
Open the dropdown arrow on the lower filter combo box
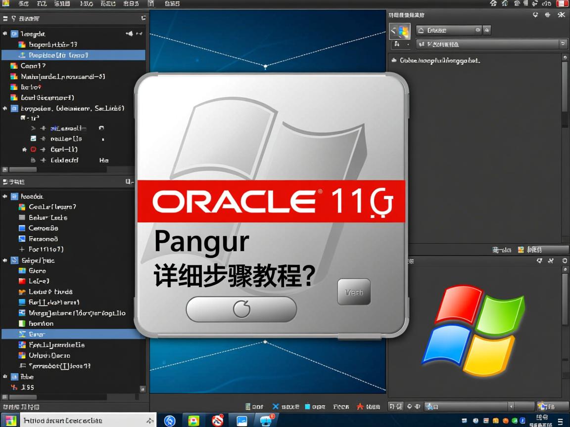pyautogui.click(x=564, y=43)
